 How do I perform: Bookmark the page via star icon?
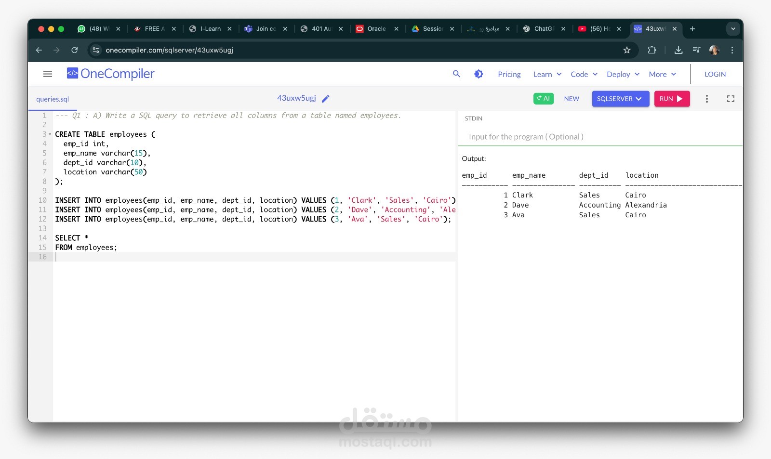[x=626, y=50]
